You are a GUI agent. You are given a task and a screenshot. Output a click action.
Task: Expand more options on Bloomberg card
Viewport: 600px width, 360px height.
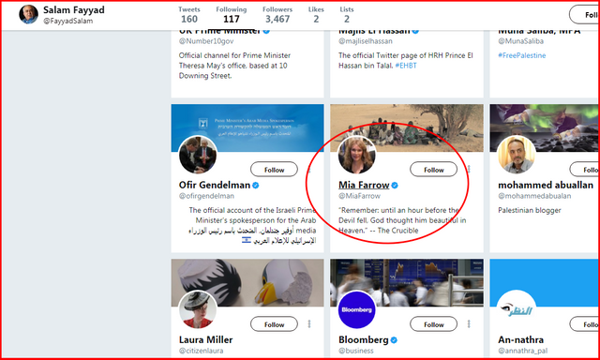click(469, 324)
